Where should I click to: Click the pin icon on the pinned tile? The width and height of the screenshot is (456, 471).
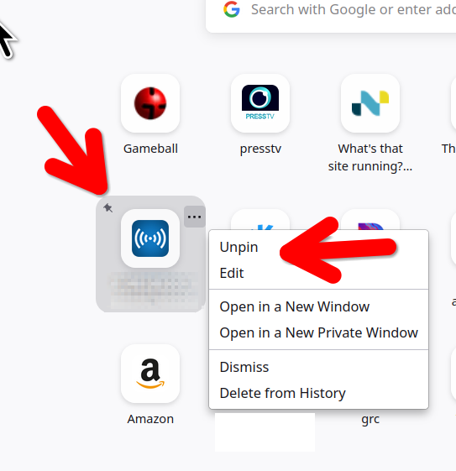(107, 208)
